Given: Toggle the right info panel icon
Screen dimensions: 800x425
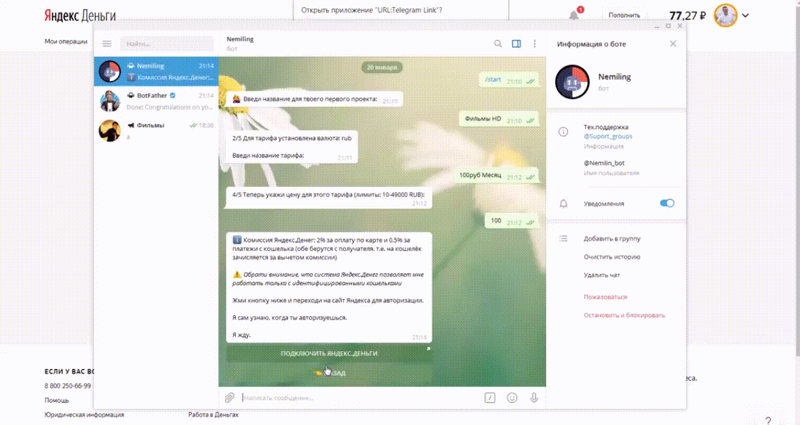Looking at the screenshot, I should [517, 44].
